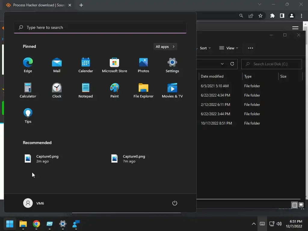Open the See more ellipsis menu in Explorer

pos(251,48)
